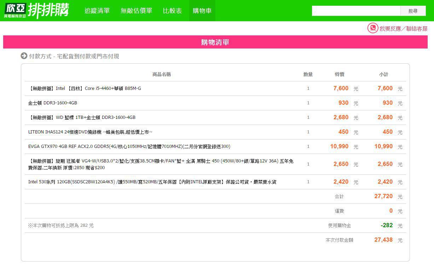Select the 旋剛 狂風者 VG4-W case product name
Viewport: 434px width, 264px height.
(x=161, y=164)
